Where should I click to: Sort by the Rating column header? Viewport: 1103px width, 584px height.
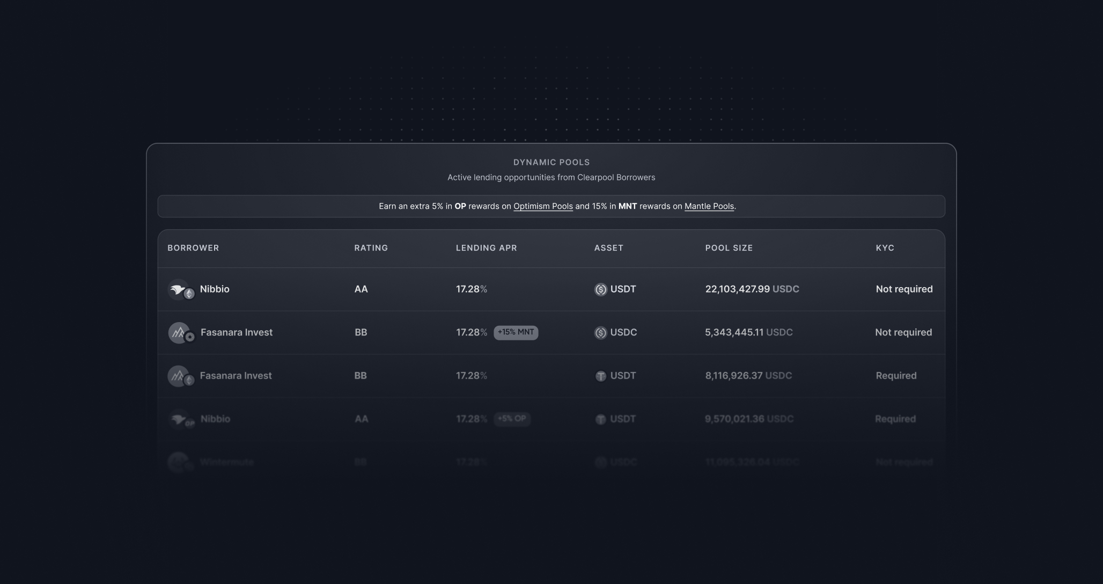[x=371, y=248]
